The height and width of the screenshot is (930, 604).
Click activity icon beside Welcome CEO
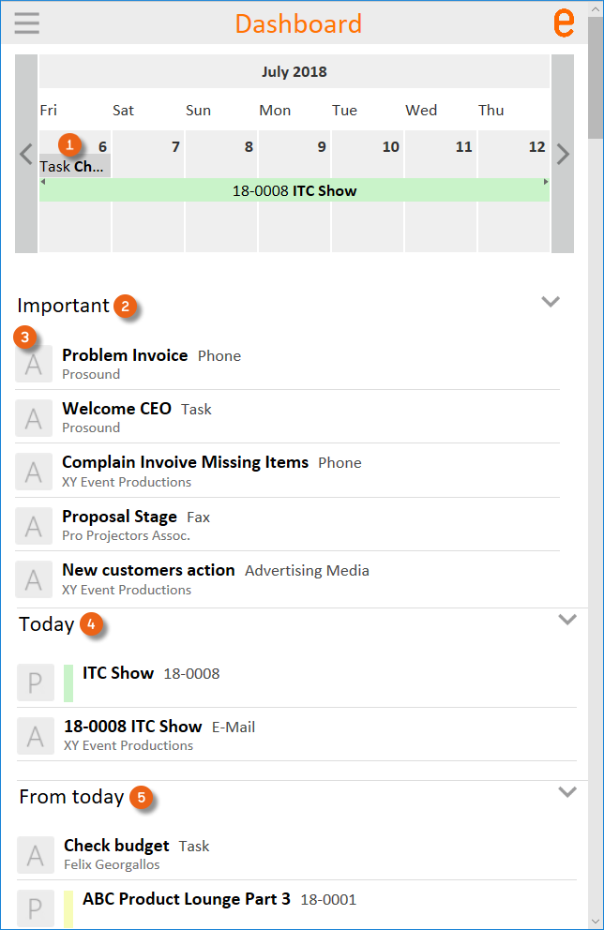[34, 418]
